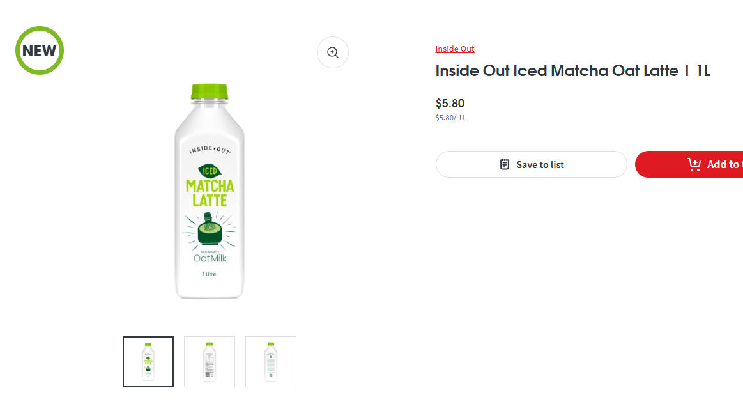743x404 pixels.
Task: Select the third bottle thumbnail
Action: coord(271,362)
